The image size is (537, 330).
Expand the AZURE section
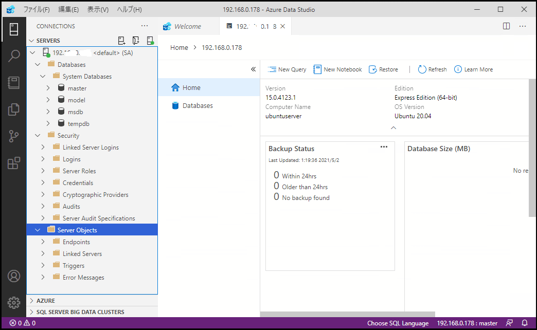31,301
